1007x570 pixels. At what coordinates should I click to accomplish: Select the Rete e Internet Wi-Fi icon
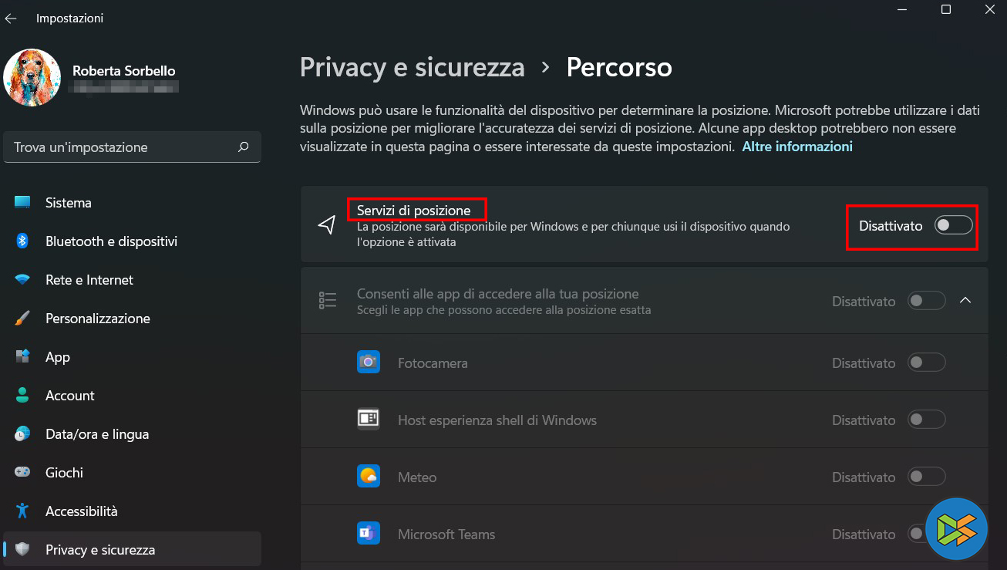[22, 280]
